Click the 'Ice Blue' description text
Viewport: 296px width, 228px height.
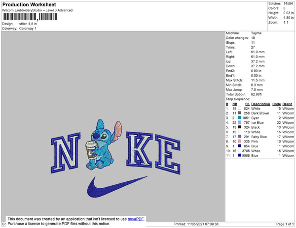258,122
